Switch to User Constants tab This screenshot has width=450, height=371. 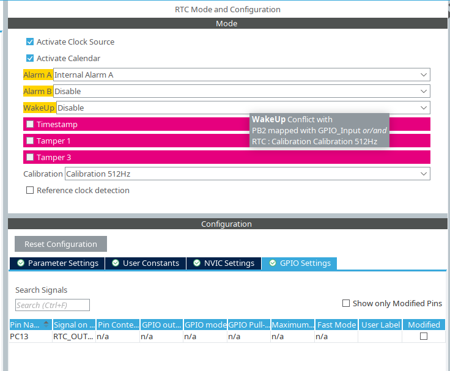[x=146, y=263]
